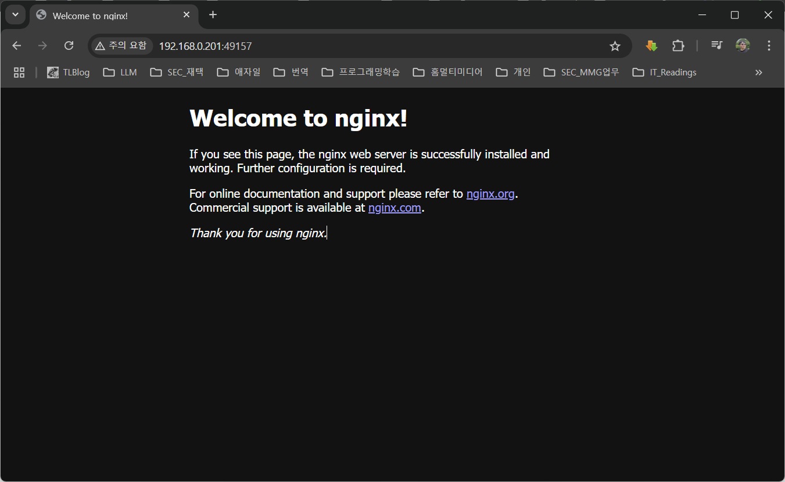Minimize the Chrome window
Screen dimensions: 785x482
(x=702, y=15)
